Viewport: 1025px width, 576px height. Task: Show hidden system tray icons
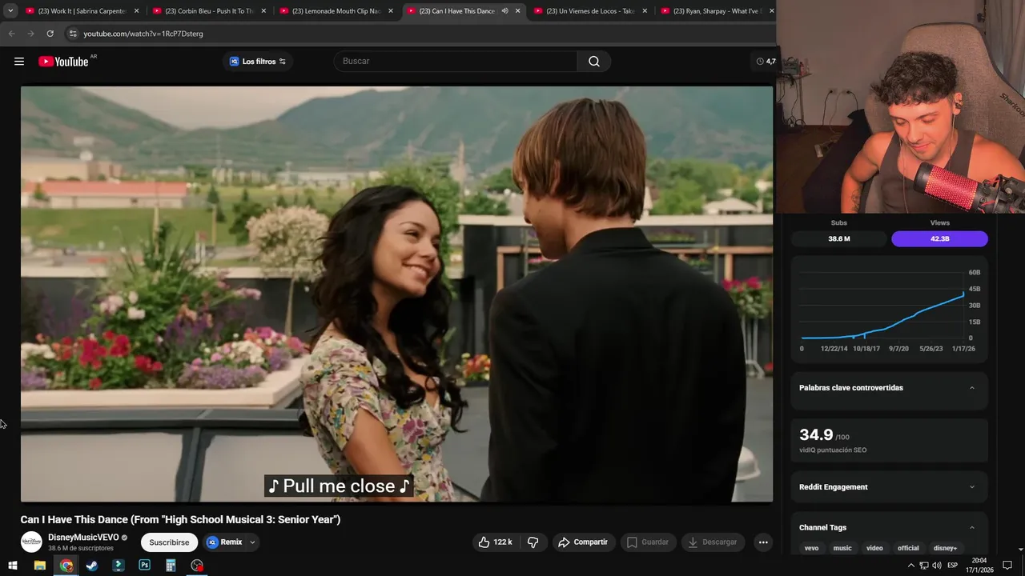click(910, 566)
